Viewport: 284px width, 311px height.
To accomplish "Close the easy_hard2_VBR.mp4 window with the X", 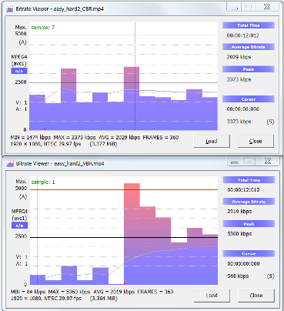I will [x=267, y=162].
